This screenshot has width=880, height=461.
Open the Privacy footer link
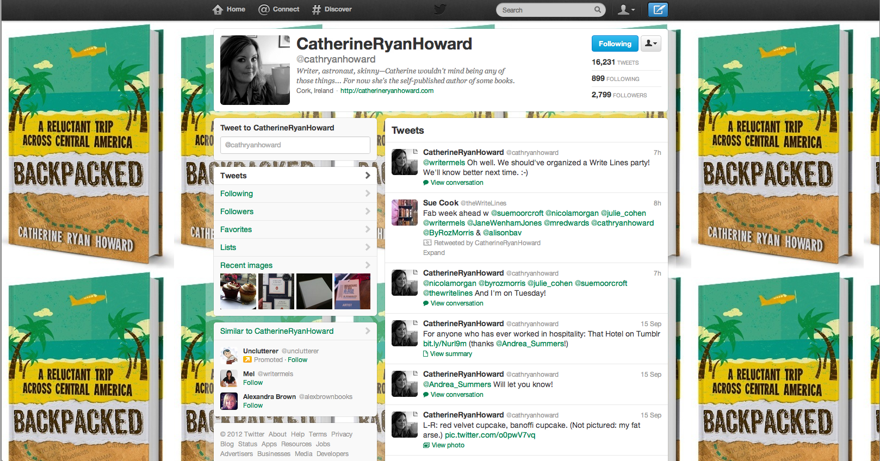tap(342, 434)
